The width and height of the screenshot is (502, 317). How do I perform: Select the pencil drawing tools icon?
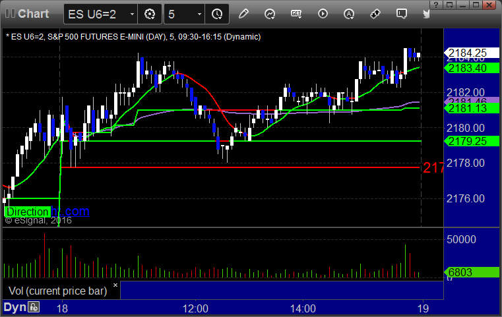pos(243,14)
